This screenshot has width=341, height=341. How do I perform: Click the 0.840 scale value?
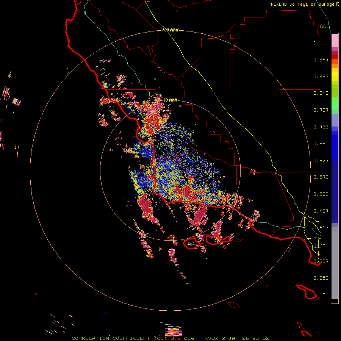coord(321,93)
